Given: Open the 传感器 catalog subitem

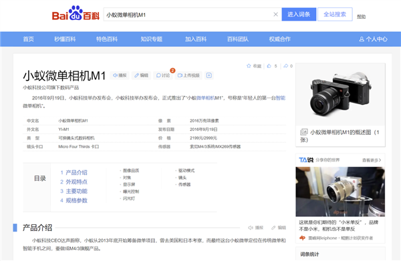Looking at the screenshot, I should pos(184,184).
